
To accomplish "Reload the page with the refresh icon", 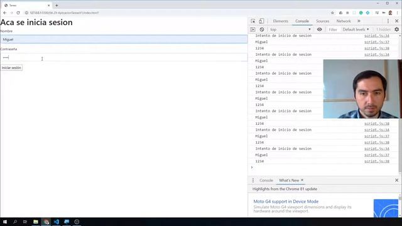I will (18, 13).
